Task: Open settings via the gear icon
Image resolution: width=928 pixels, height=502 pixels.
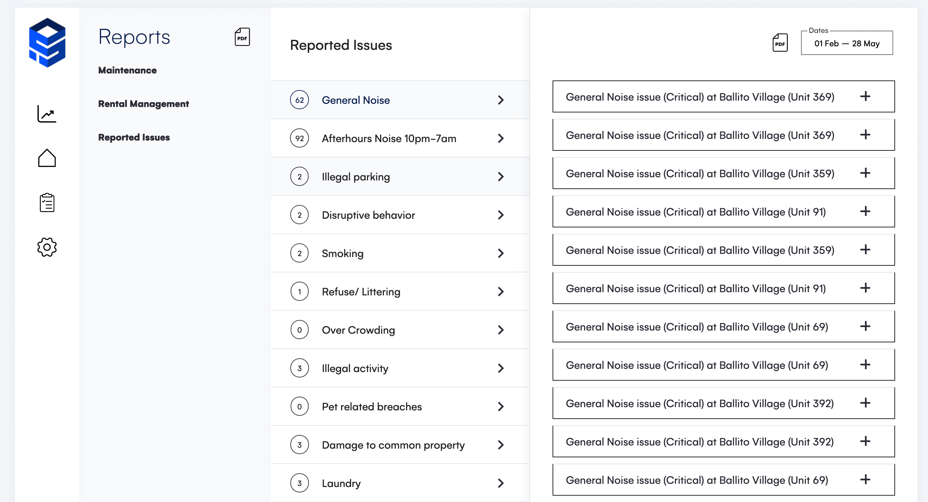Action: click(47, 247)
